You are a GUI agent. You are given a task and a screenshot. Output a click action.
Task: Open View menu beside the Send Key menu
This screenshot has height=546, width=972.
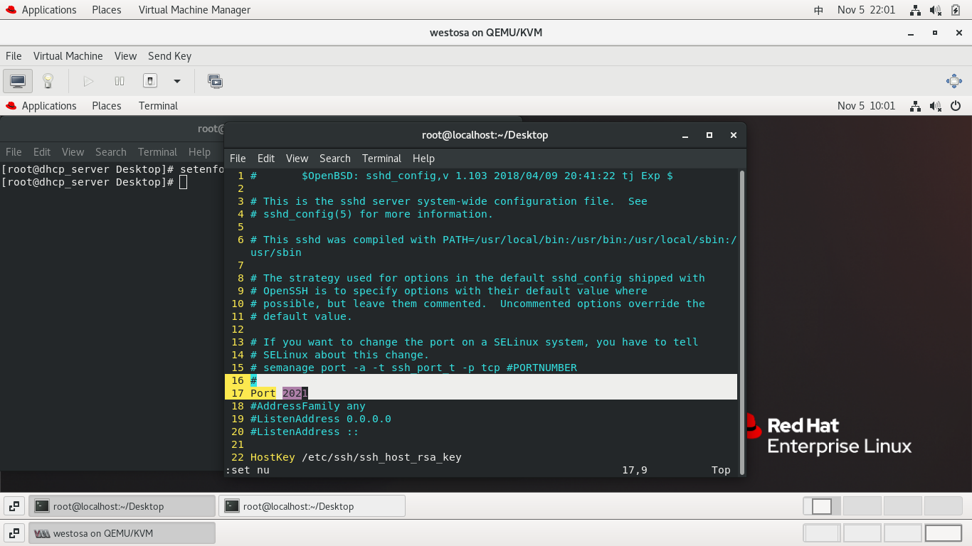click(x=125, y=56)
